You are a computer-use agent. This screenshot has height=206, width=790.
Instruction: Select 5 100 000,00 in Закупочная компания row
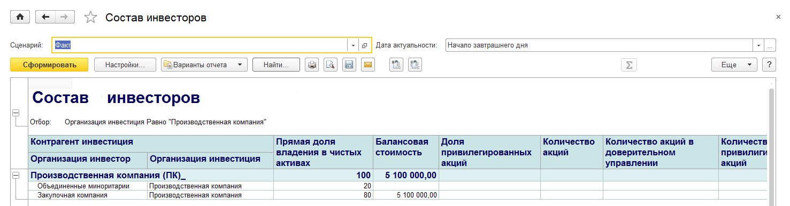tap(405, 195)
